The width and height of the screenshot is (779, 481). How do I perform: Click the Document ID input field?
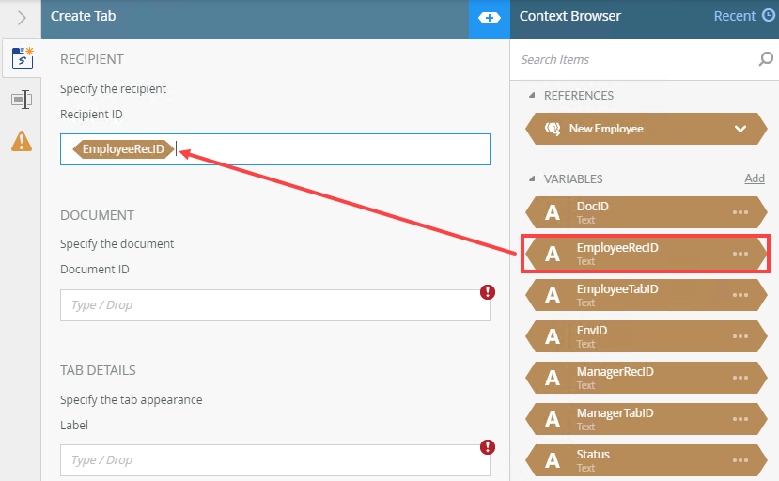275,305
